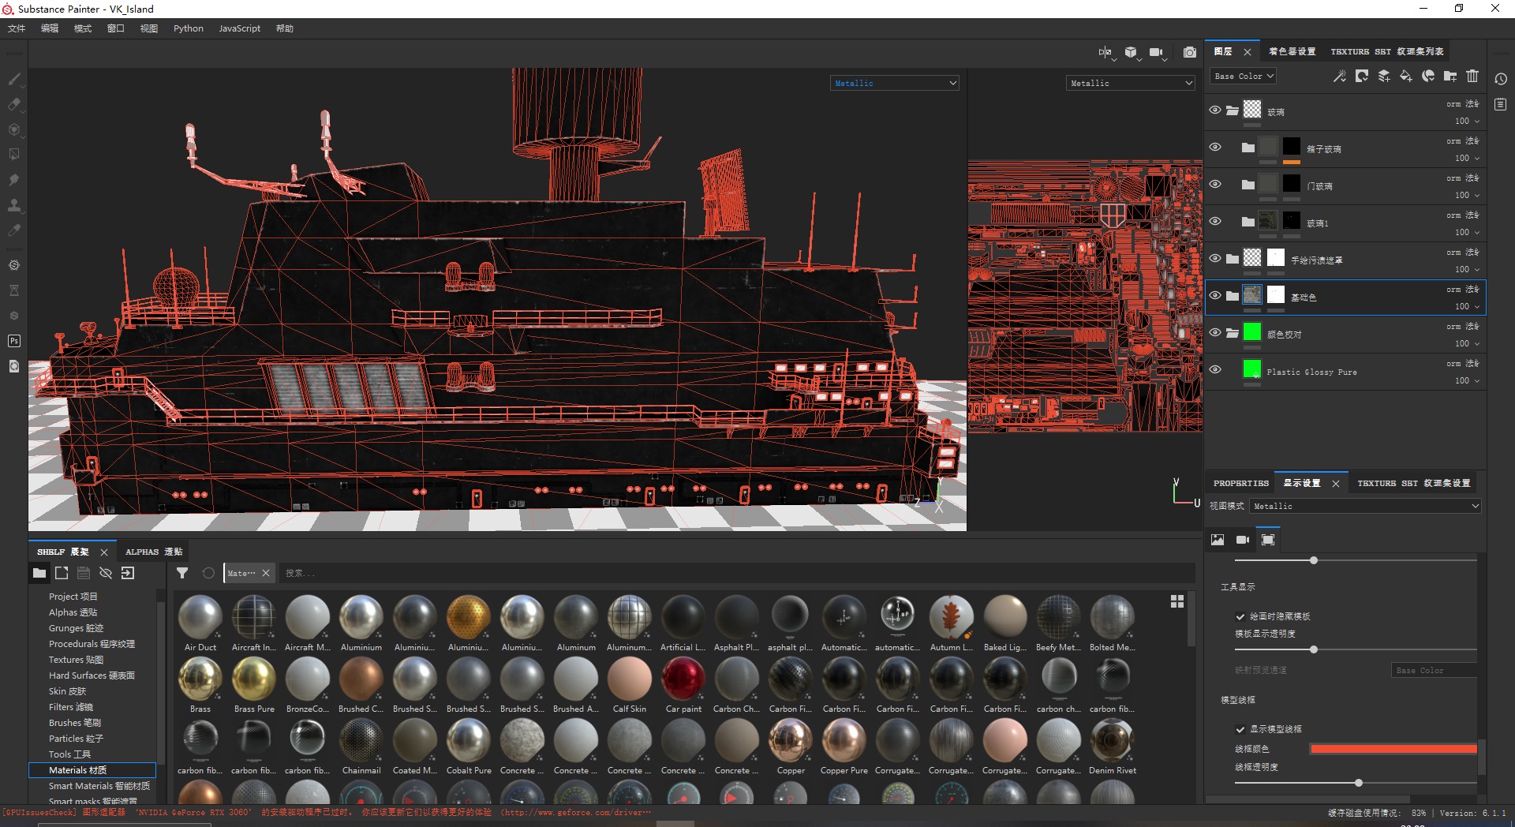
Task: Open the Log panel icon
Action: point(1501,104)
